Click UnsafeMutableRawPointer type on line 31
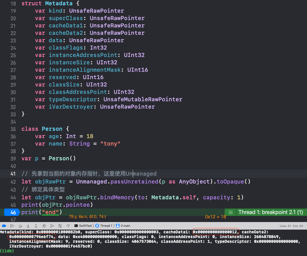The height and width of the screenshot is (256, 307). tap(143, 99)
